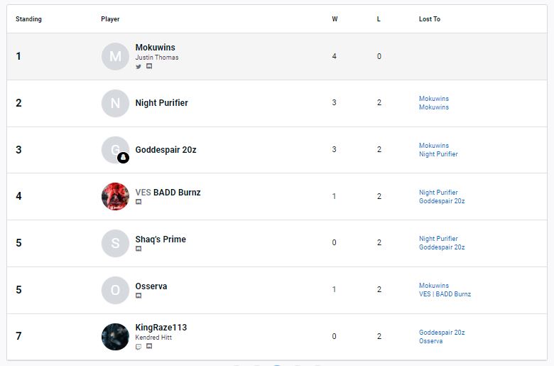Open KingRaze113's avatar picture

click(115, 337)
